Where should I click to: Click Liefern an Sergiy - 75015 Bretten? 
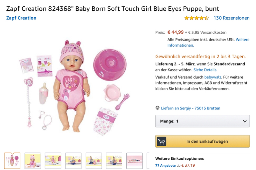(191, 108)
